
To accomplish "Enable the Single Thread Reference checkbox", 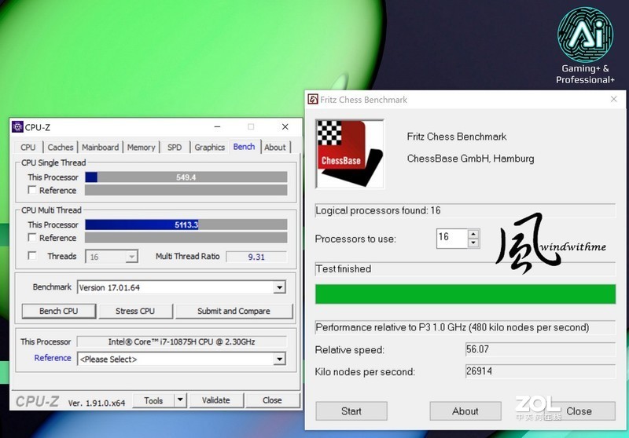I will tap(32, 190).
